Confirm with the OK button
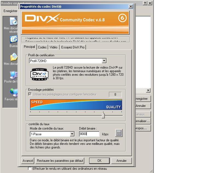Image resolution: width=197 pixels, height=173 pixels. [x=99, y=161]
